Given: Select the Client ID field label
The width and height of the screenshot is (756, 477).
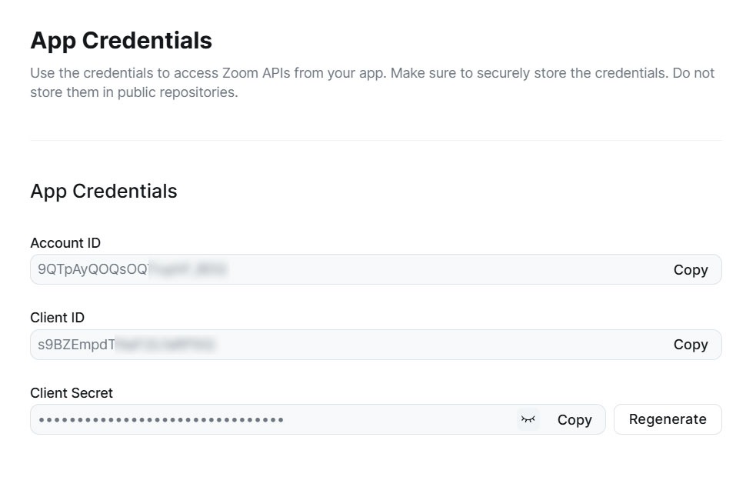Looking at the screenshot, I should click(x=57, y=317).
